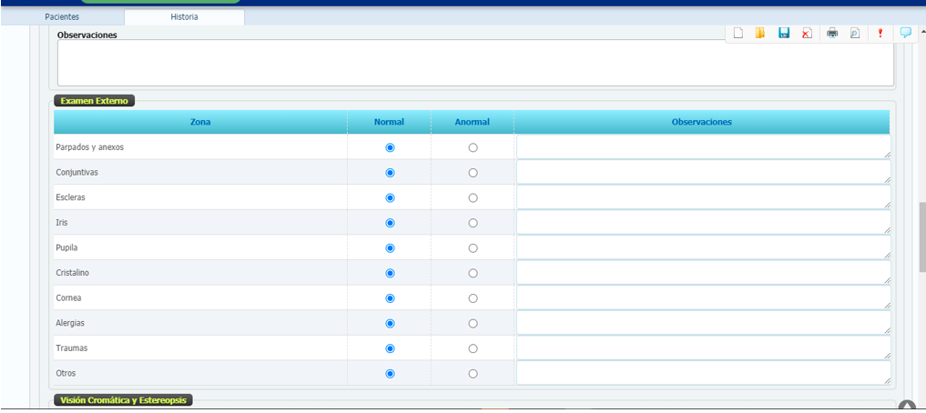Viewport: 926px width, 413px height.
Task: Set Pupila to Anormal
Action: 473,248
